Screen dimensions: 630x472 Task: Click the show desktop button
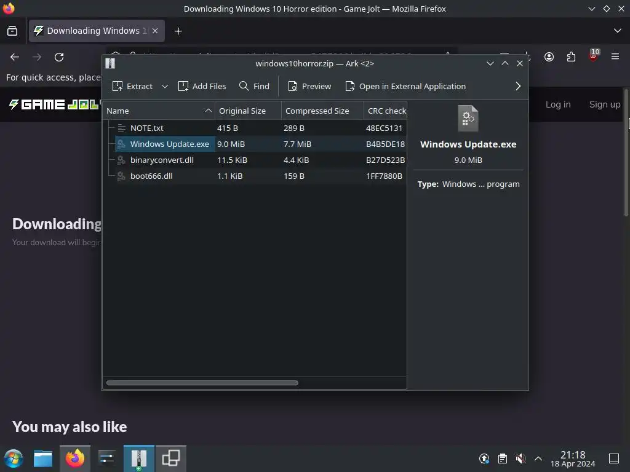coord(614,458)
